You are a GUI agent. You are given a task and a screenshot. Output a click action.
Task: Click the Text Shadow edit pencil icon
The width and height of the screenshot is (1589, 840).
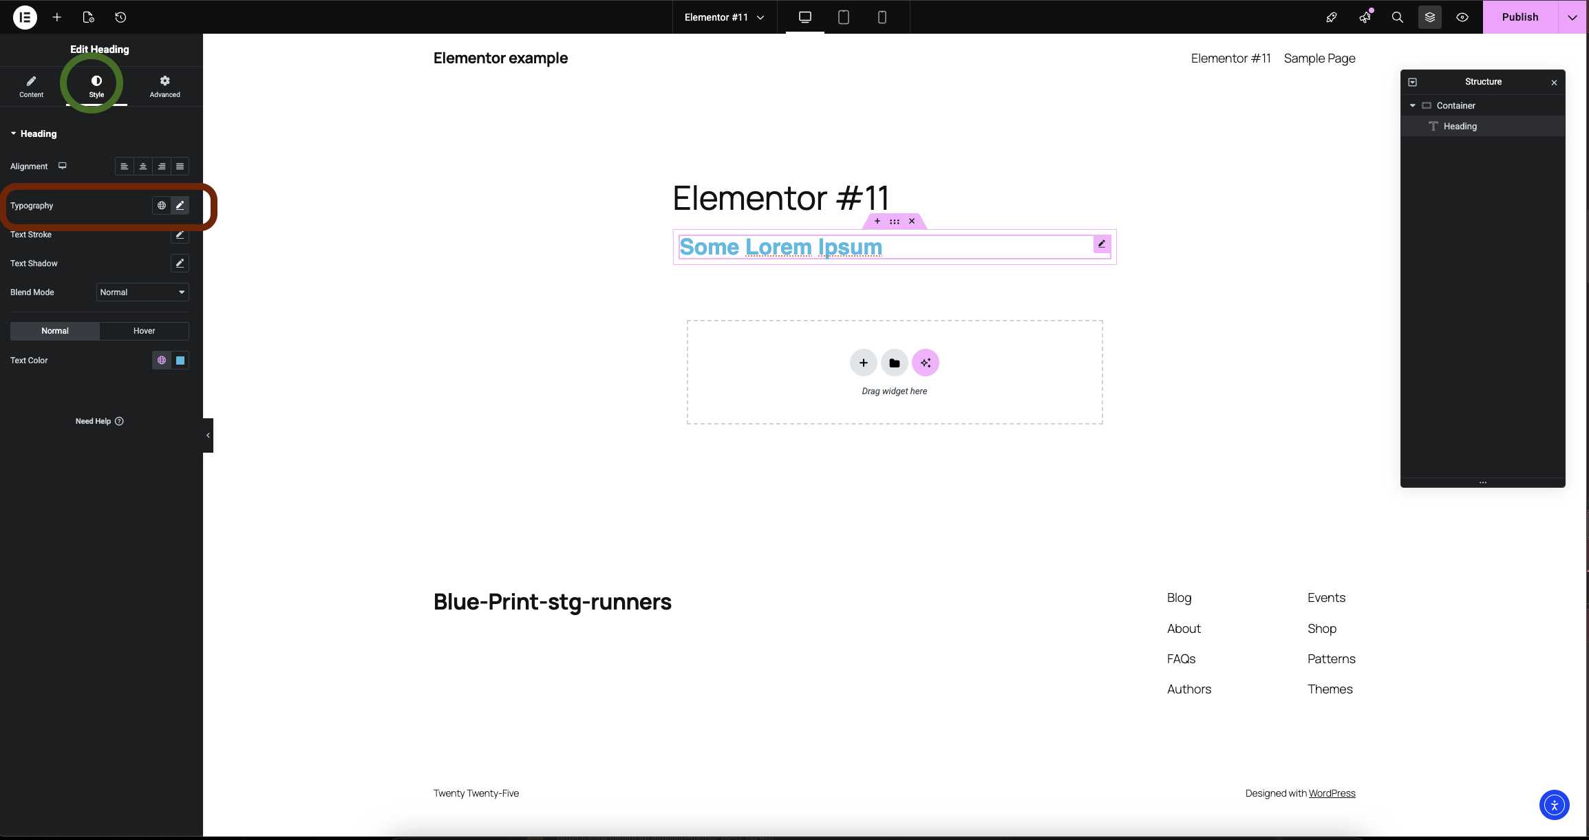180,263
